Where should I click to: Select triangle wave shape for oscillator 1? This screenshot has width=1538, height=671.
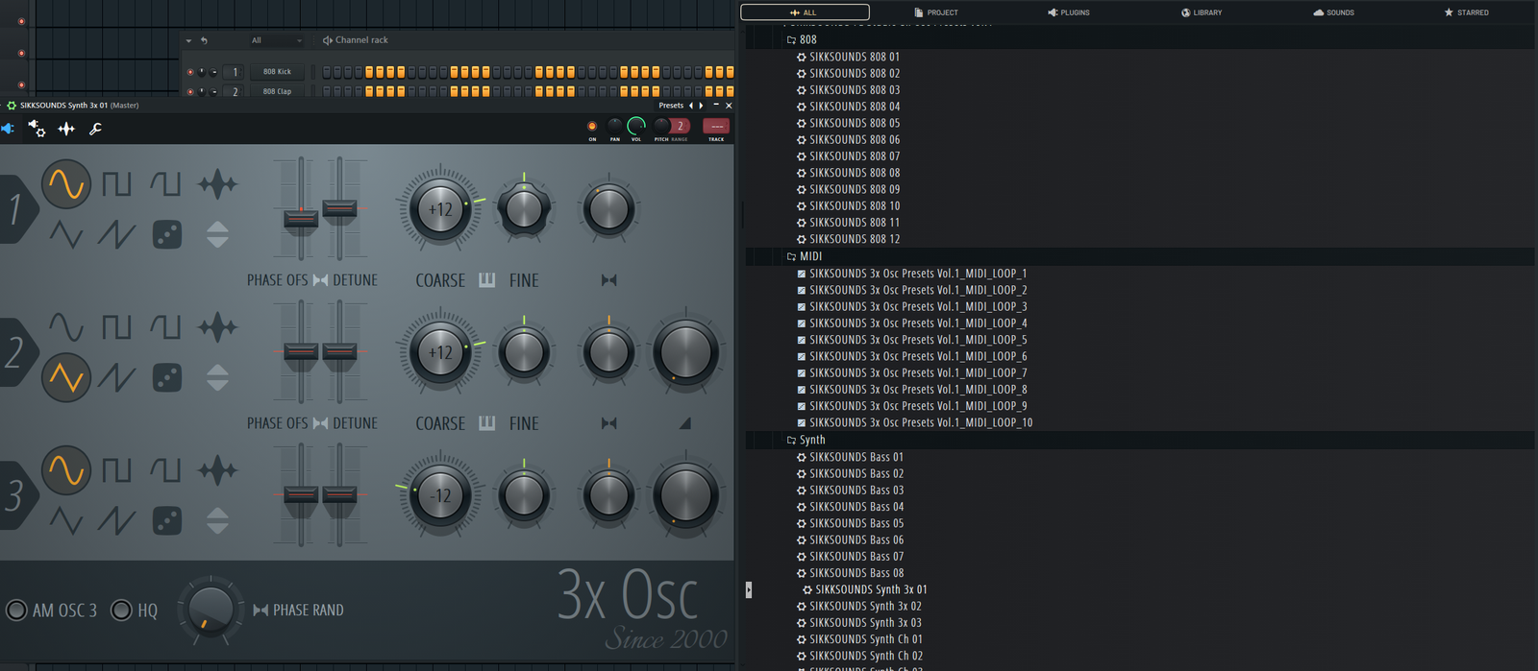65,234
